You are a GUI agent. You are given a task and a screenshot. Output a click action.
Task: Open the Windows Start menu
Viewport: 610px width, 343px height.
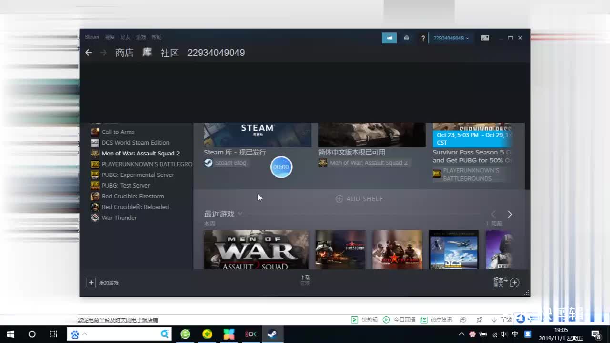pyautogui.click(x=10, y=334)
